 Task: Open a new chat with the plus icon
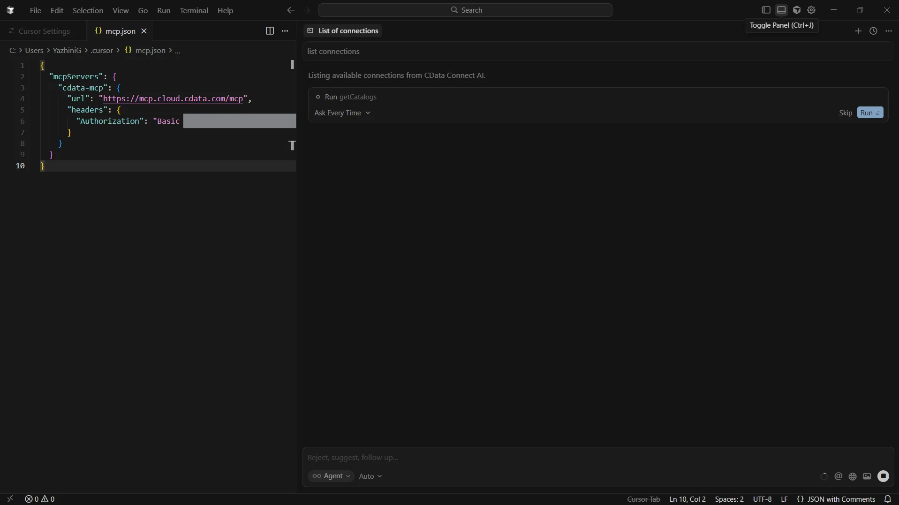tap(858, 31)
